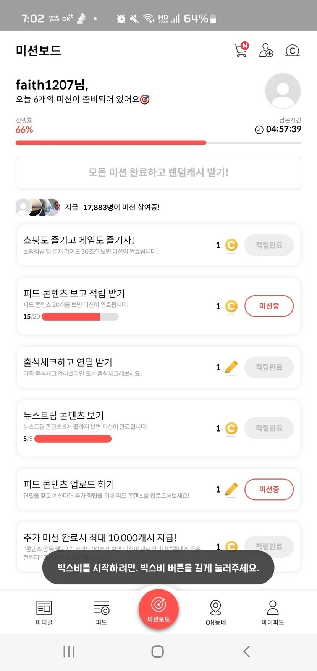Open the 아티클 tab
The height and width of the screenshot is (671, 317).
(x=44, y=612)
